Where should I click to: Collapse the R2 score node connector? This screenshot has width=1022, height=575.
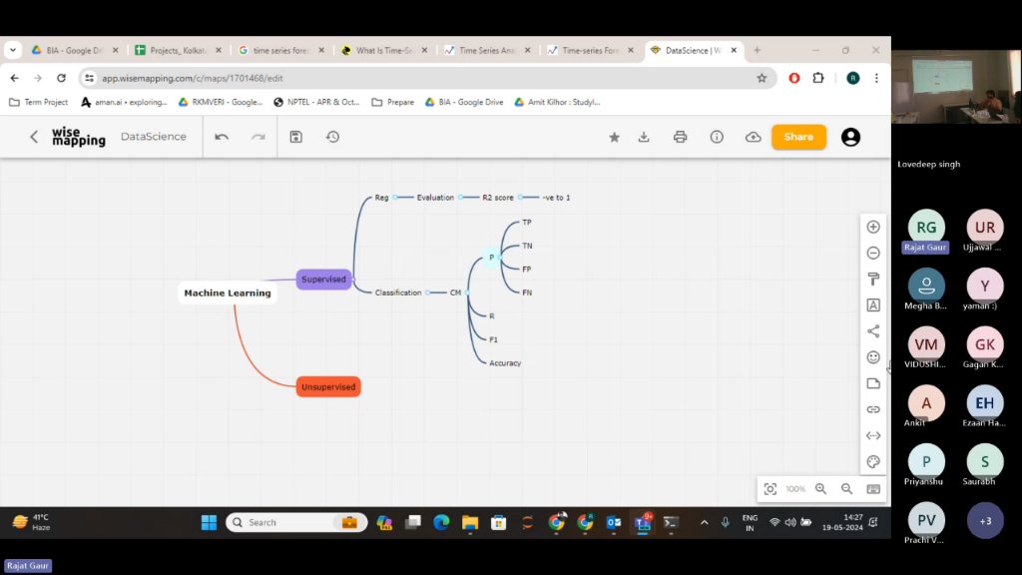click(x=520, y=198)
